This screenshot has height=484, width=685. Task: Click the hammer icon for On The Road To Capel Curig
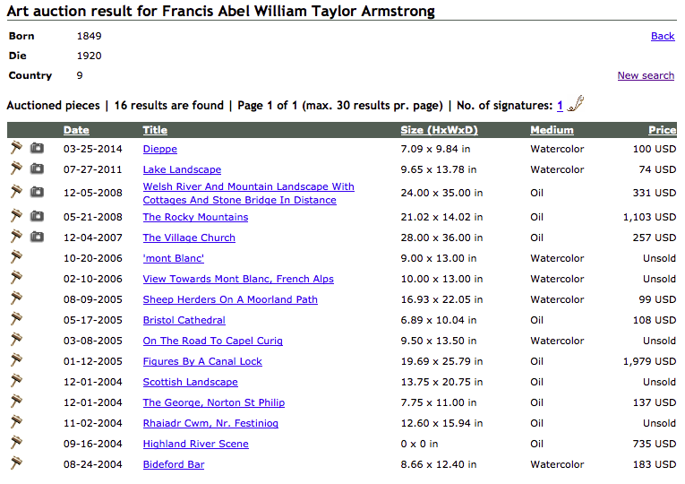(16, 340)
